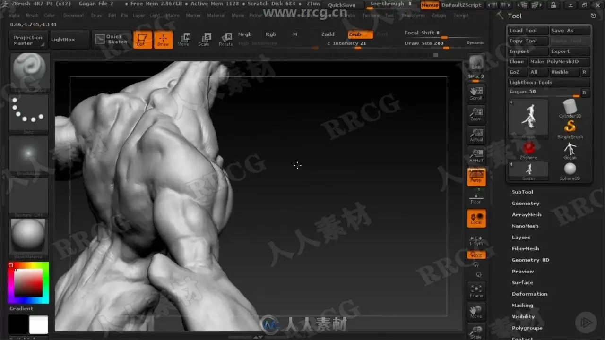Open the BasicMaterial material selector

(28, 238)
